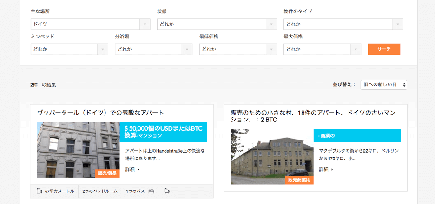
Task: Select the 最低価格 dropdown
Action: coord(237,49)
